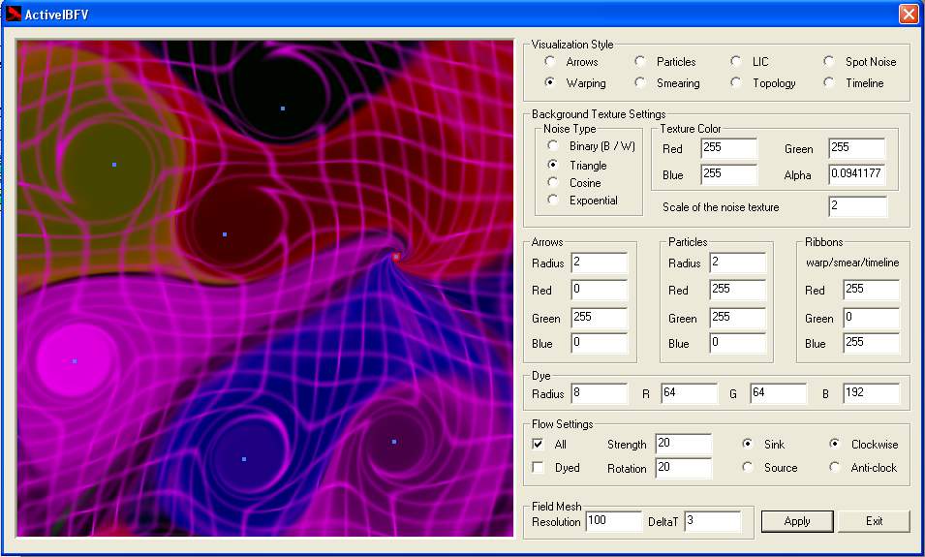This screenshot has width=925, height=557.
Task: Choose the Cosine noise type
Action: click(x=553, y=183)
